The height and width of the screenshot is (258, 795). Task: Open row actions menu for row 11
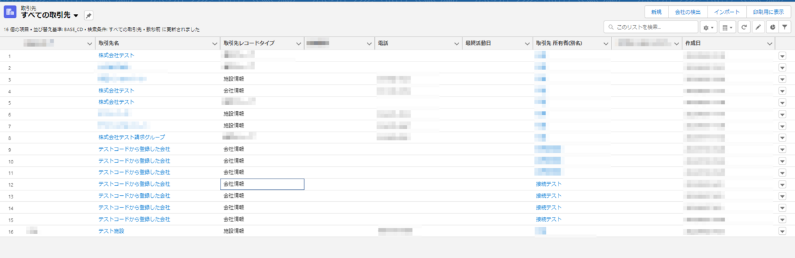tap(782, 173)
